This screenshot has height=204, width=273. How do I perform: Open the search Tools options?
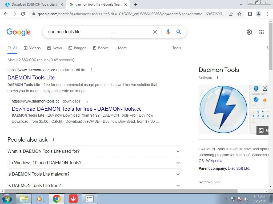click(176, 48)
